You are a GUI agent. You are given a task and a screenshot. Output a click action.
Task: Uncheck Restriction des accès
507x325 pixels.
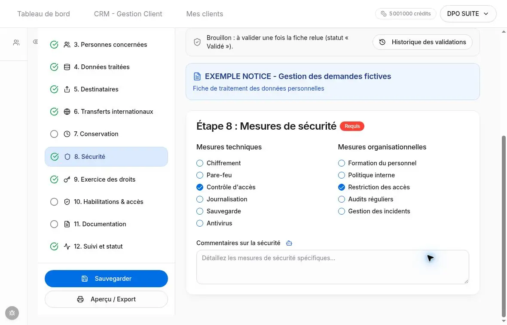[x=342, y=187]
